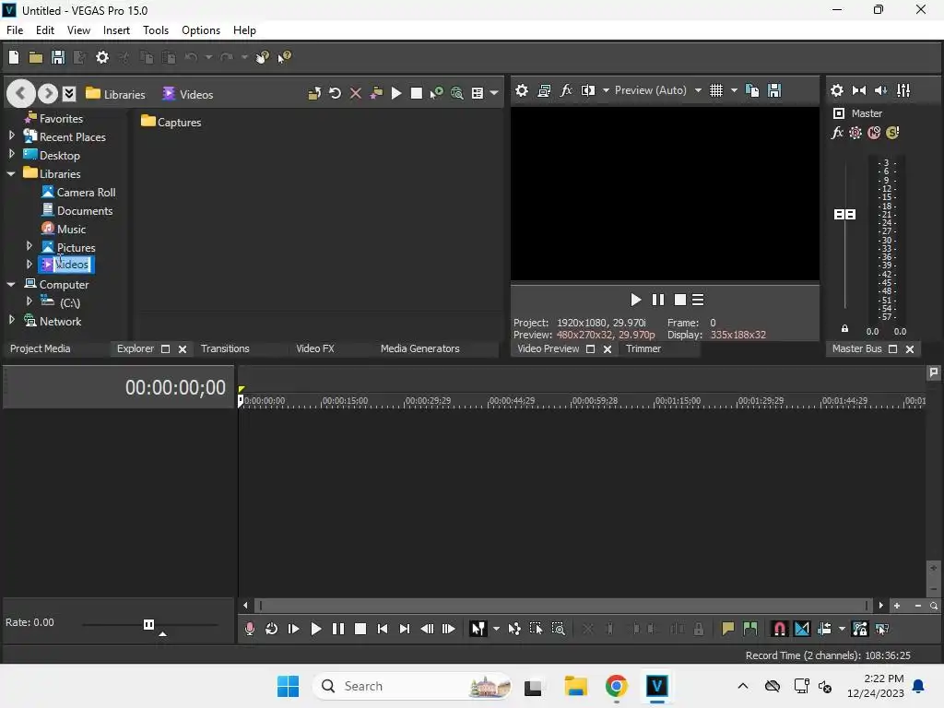
Task: Go to Start in timeline transport
Action: (x=383, y=629)
